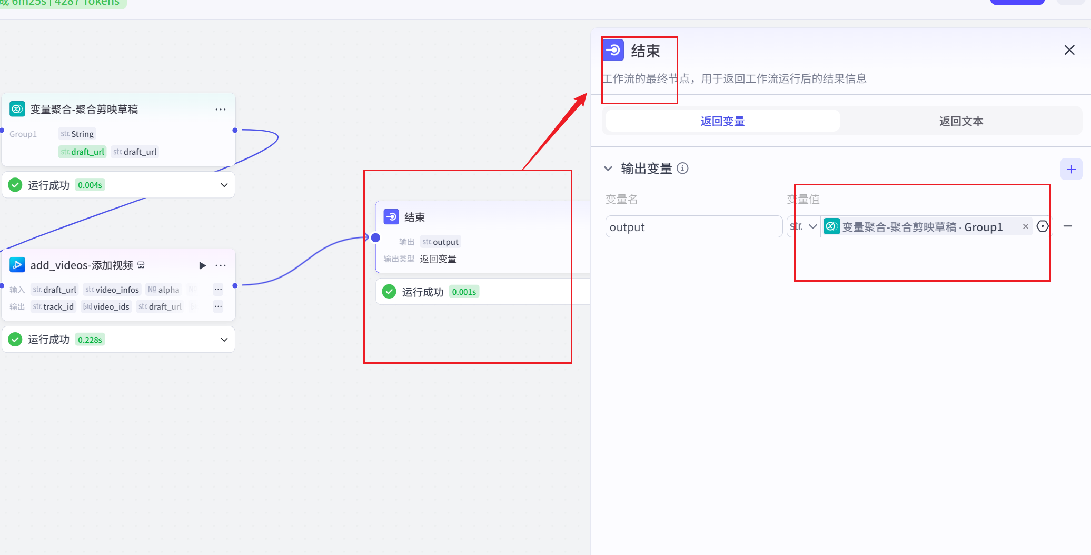Image resolution: width=1091 pixels, height=555 pixels.
Task: Expand the 0.228s 运行成功 result details
Action: (x=223, y=339)
